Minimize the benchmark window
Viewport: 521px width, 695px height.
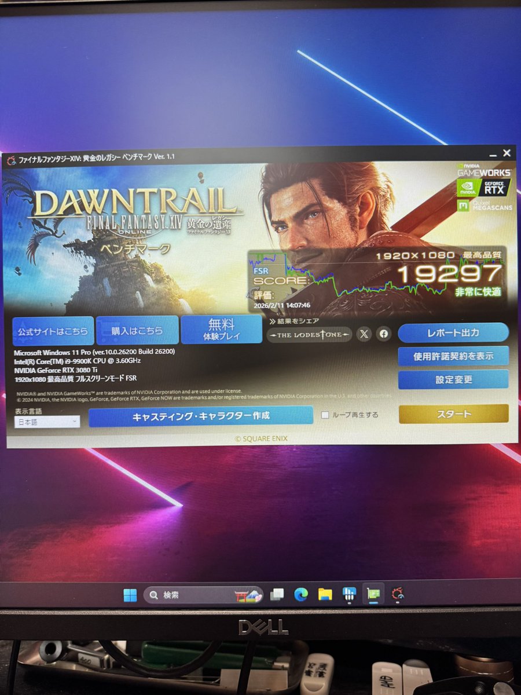(492, 155)
